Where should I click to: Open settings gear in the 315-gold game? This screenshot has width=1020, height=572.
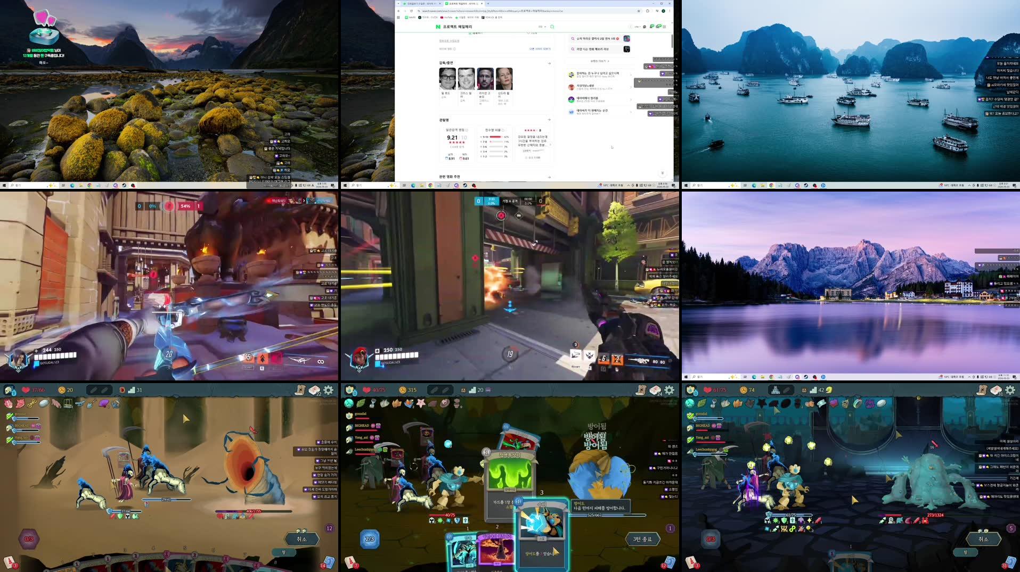point(670,390)
